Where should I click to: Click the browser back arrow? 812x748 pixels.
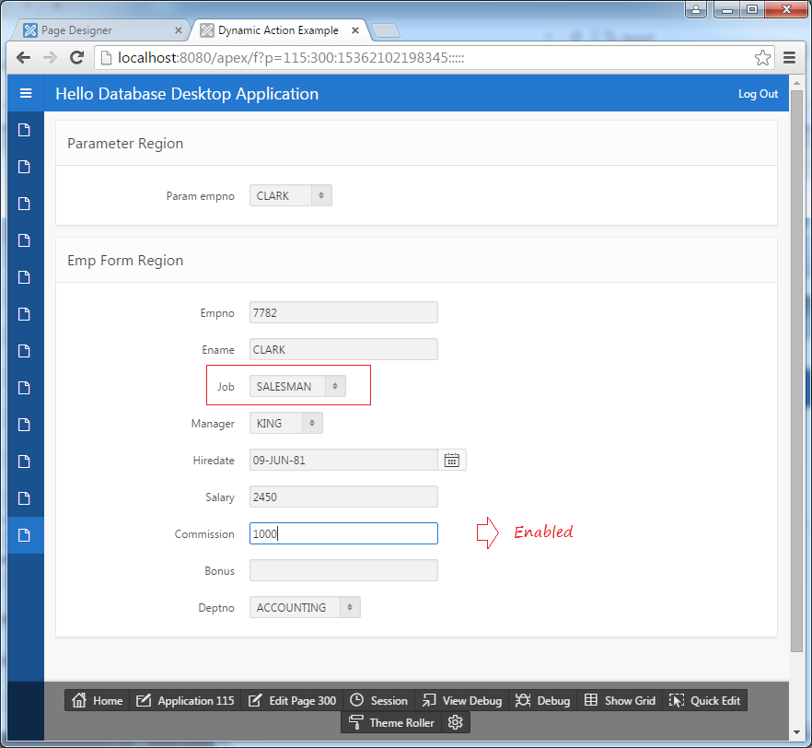[x=23, y=57]
